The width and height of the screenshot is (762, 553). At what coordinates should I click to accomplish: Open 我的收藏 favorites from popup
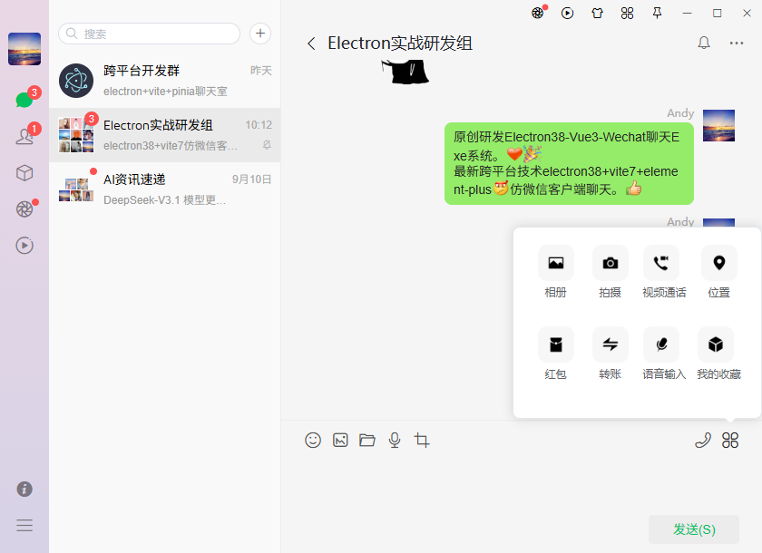[x=718, y=354]
